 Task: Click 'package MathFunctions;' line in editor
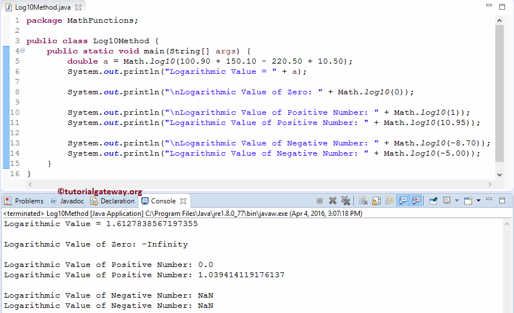(x=82, y=20)
